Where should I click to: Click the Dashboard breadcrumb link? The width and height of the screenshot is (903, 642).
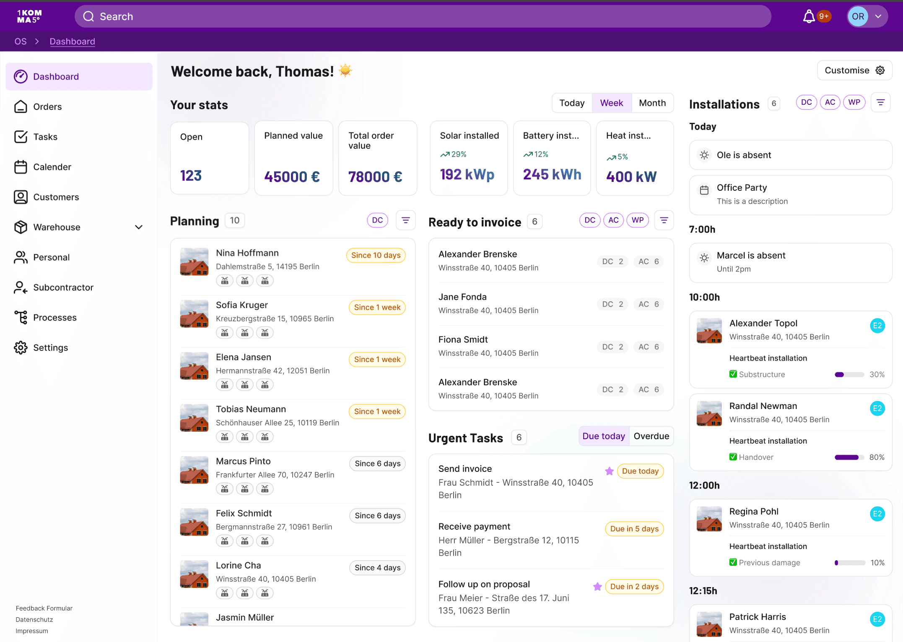[72, 41]
